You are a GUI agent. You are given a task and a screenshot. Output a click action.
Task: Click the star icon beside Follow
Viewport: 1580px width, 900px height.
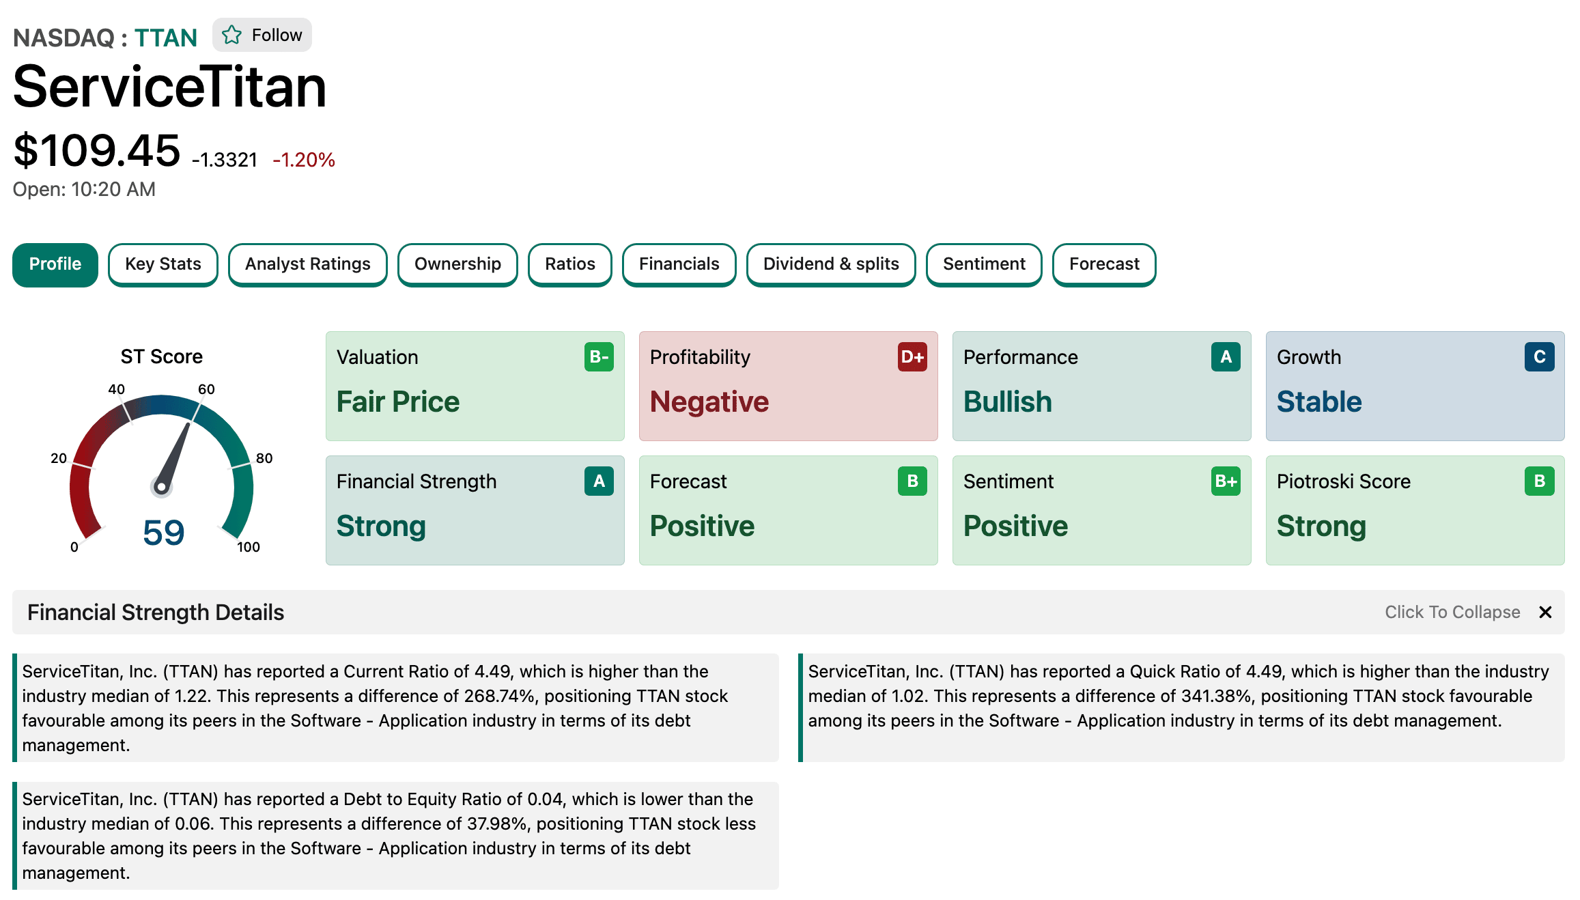232,35
